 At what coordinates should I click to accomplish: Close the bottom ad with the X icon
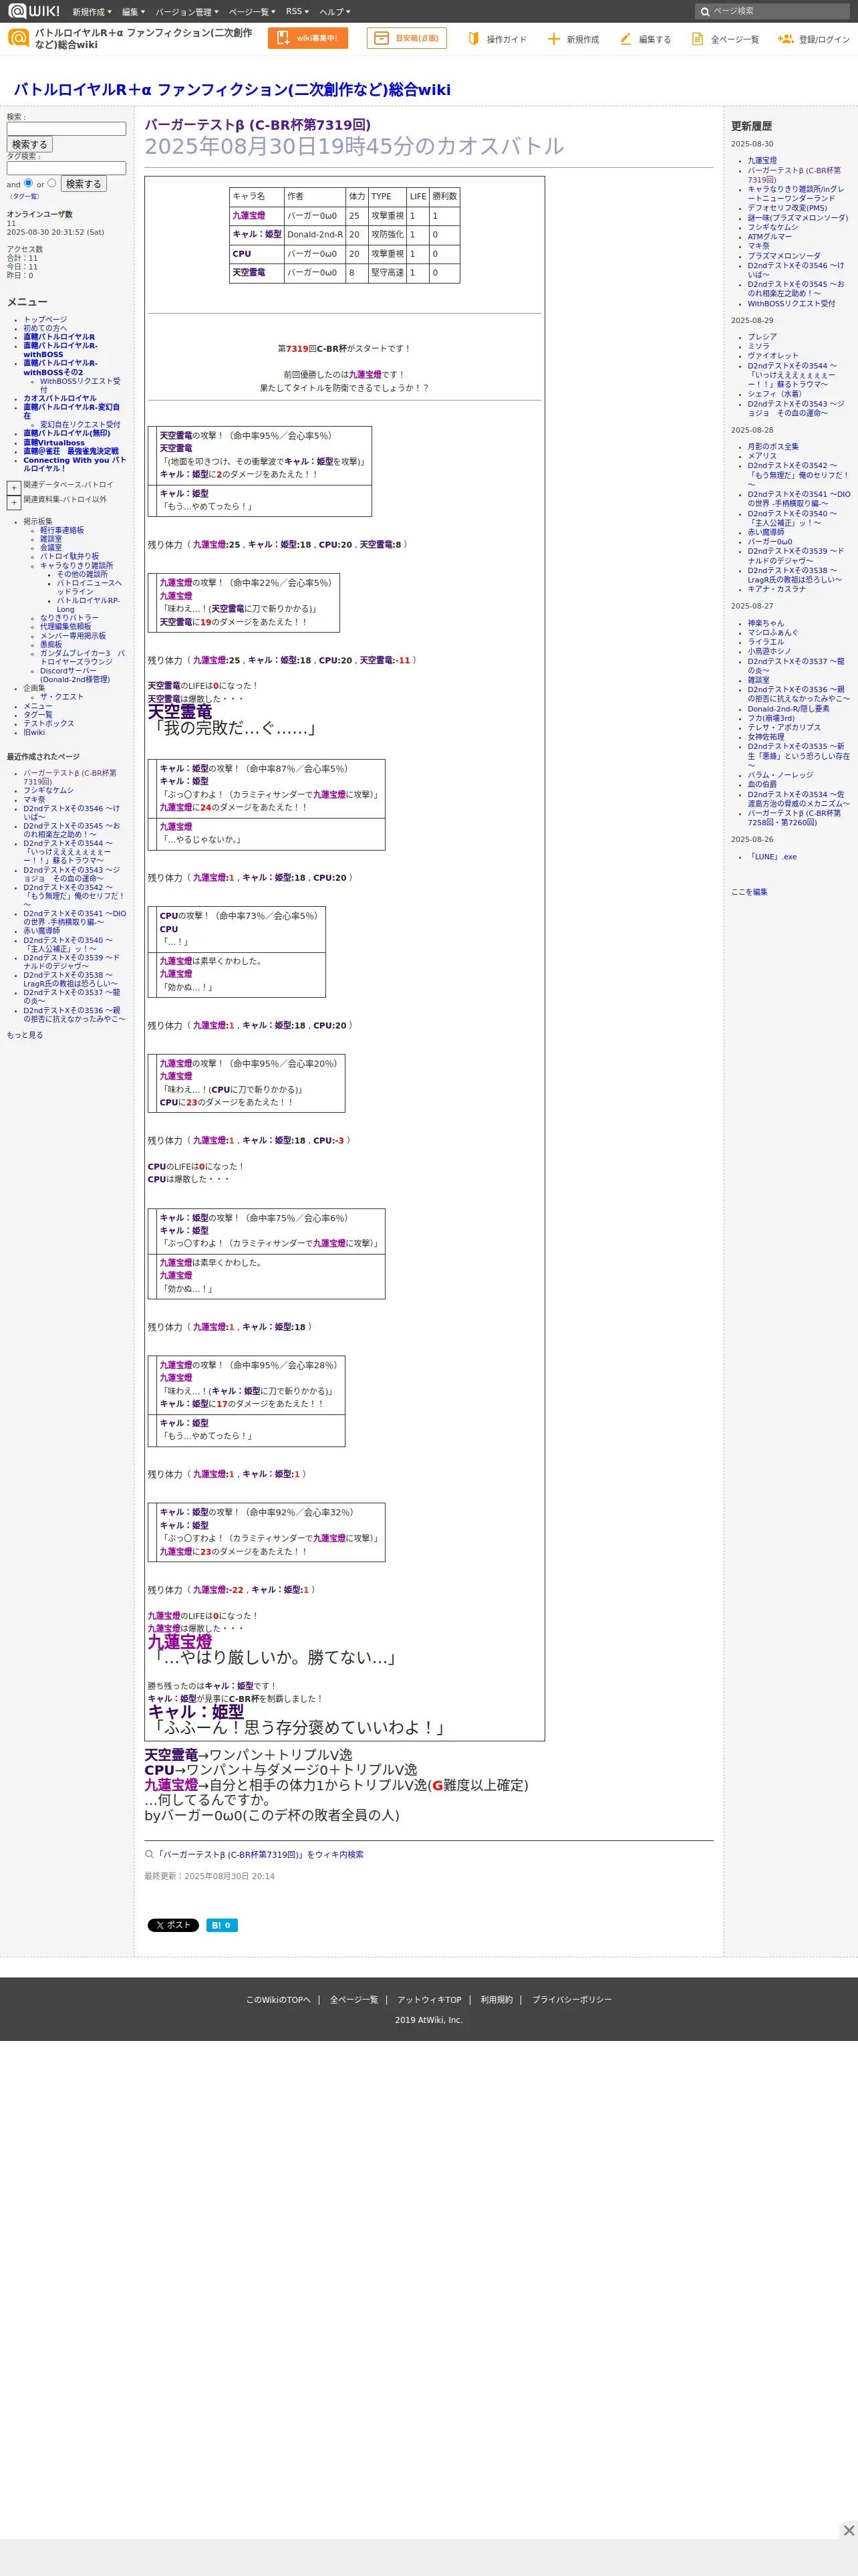coord(848,2530)
